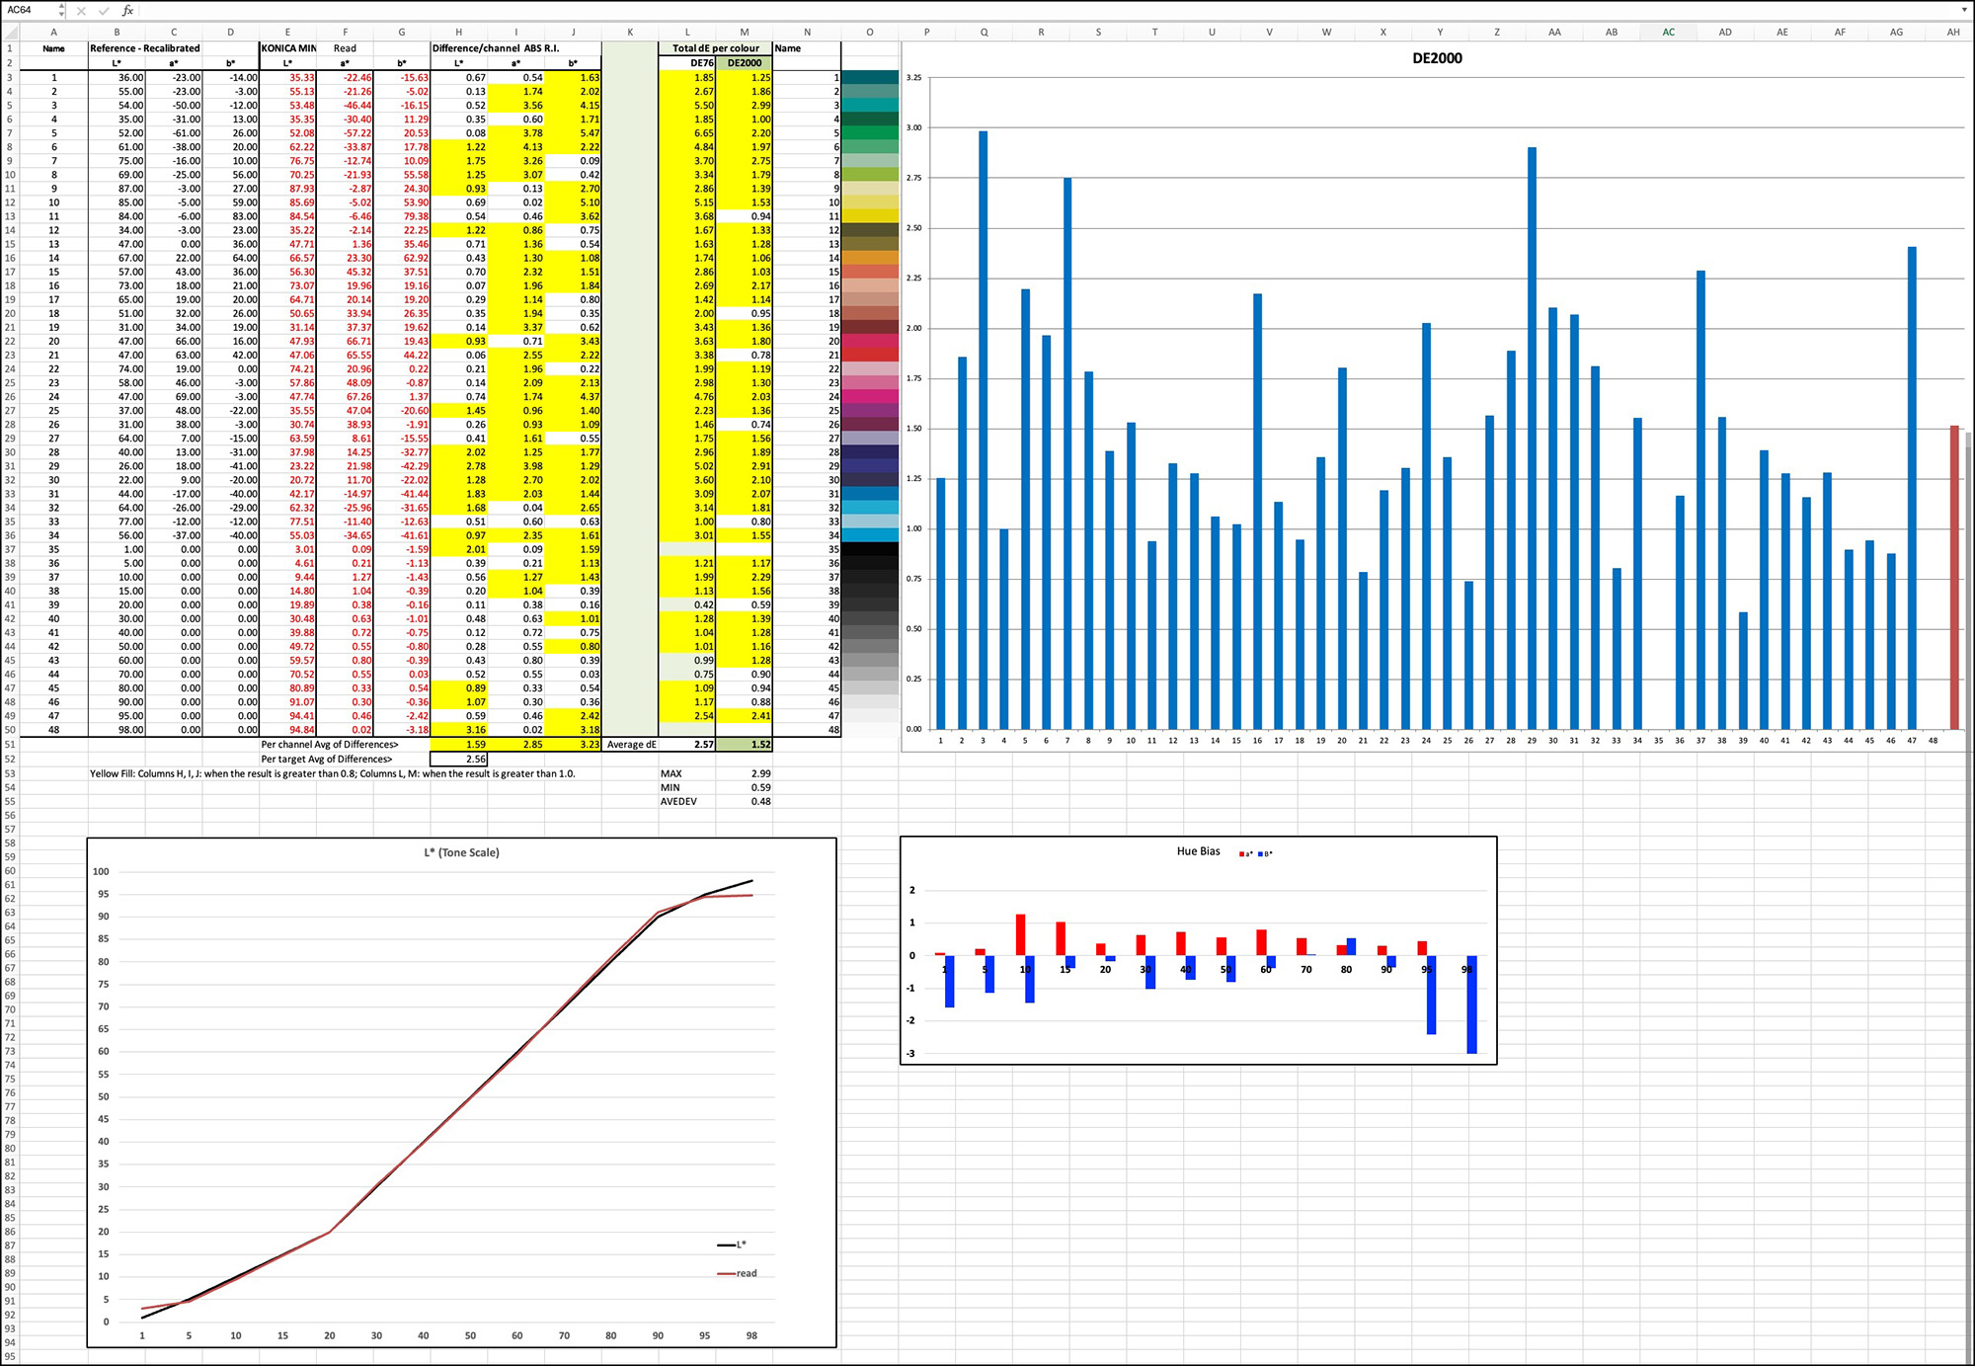The width and height of the screenshot is (1975, 1366).
Task: Click the DE2000 chart title
Action: [1437, 58]
